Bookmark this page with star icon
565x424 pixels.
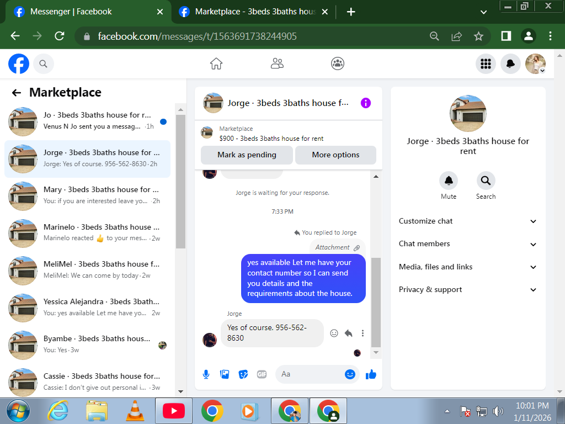click(478, 36)
